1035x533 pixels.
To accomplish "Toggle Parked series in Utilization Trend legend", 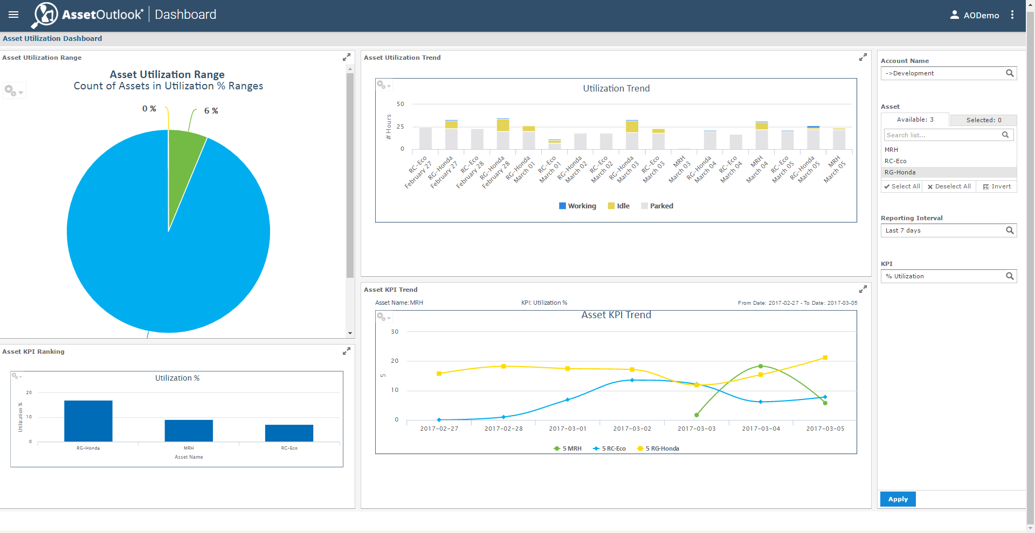I will click(x=657, y=206).
